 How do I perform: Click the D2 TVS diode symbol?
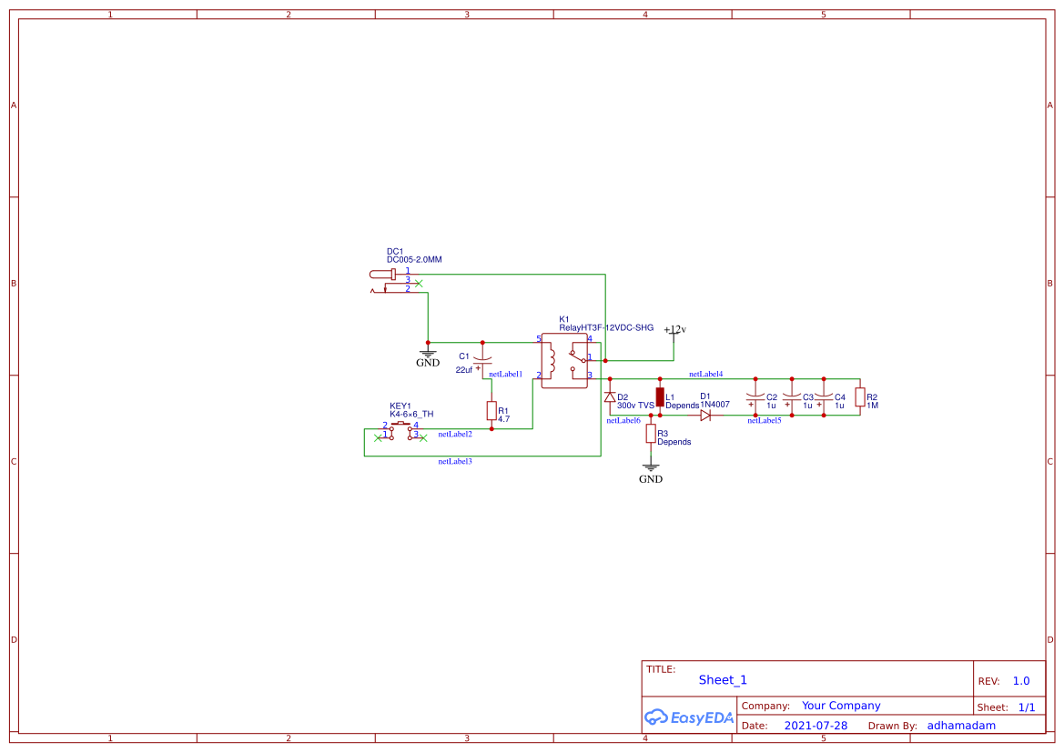pyautogui.click(x=609, y=396)
